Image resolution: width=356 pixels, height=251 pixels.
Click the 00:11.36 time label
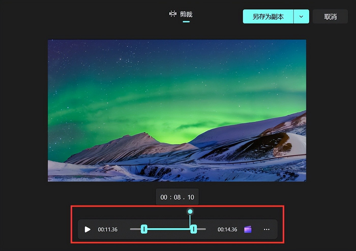click(x=108, y=229)
